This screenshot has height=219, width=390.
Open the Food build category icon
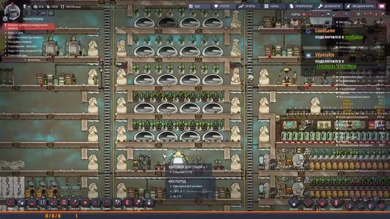pyautogui.click(x=42, y=203)
